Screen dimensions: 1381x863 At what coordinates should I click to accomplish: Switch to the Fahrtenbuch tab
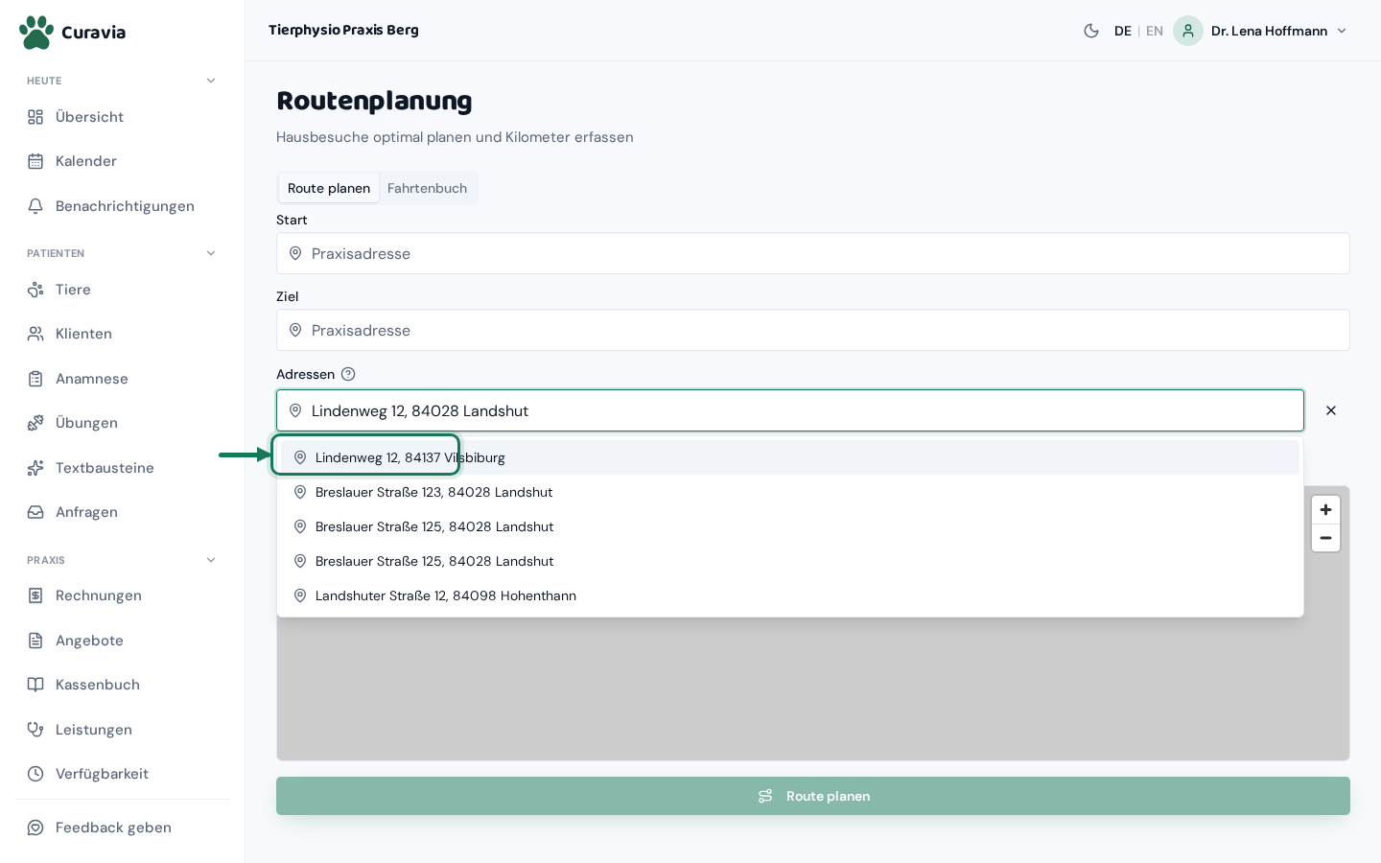click(x=427, y=188)
